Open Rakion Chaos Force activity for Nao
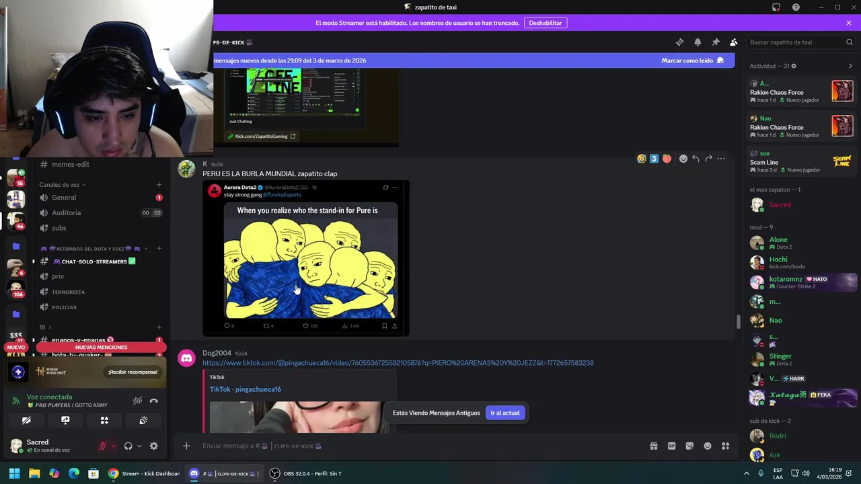 click(800, 126)
